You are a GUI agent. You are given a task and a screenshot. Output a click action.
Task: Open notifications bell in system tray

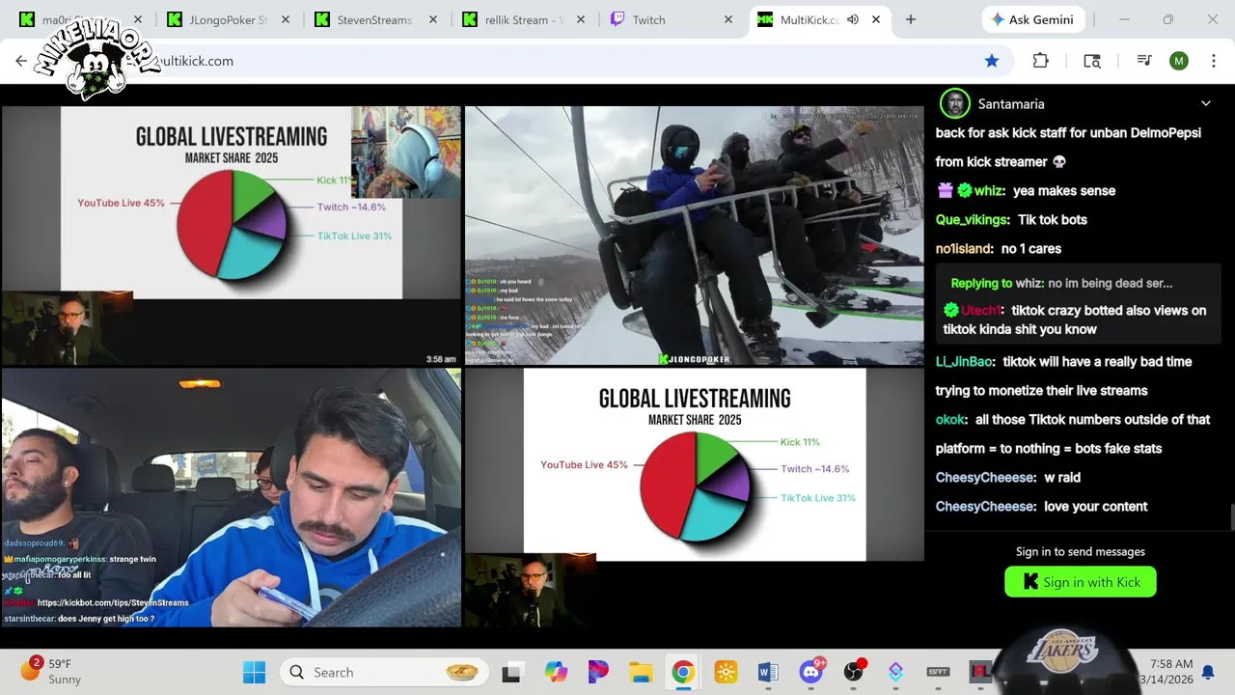pos(1207,672)
